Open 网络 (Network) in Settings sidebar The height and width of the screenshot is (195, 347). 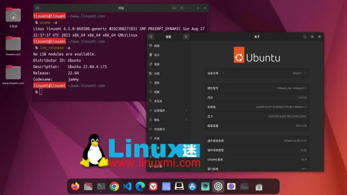pos(169,46)
